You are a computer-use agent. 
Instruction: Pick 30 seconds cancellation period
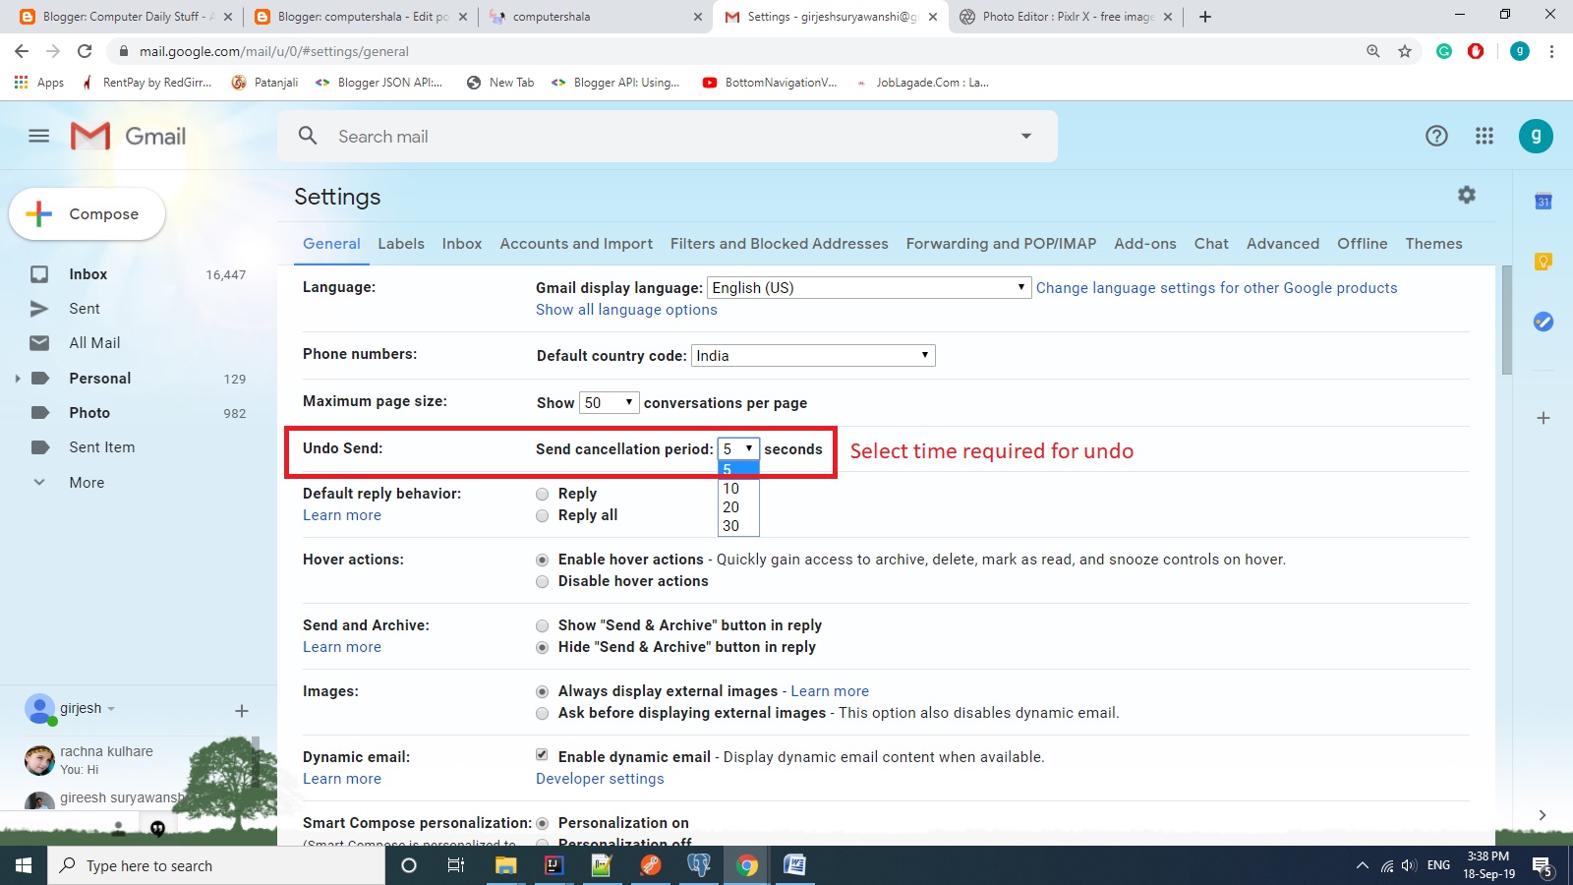pos(738,526)
